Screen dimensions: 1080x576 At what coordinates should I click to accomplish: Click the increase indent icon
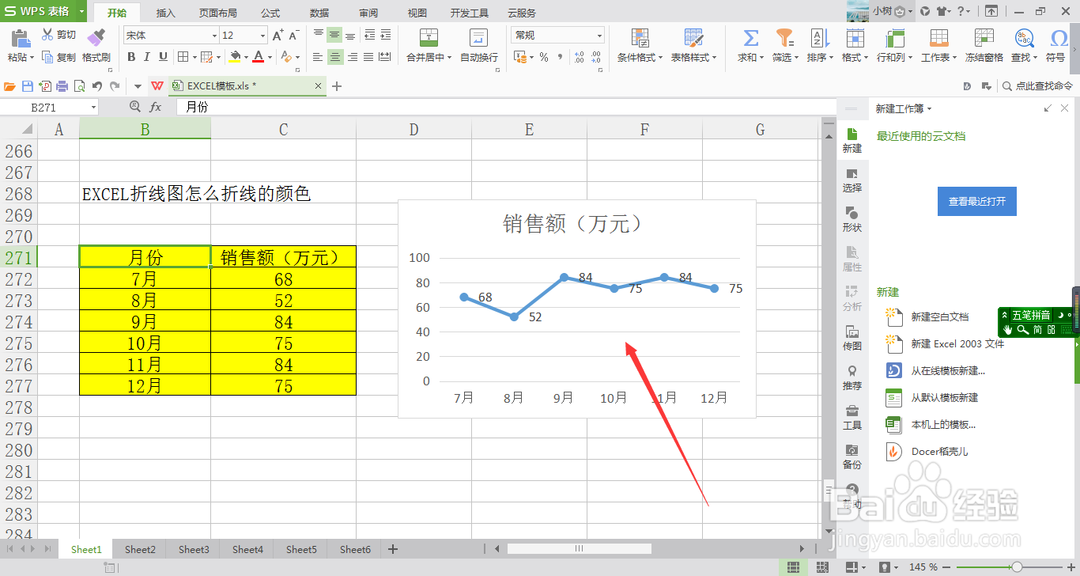point(386,35)
